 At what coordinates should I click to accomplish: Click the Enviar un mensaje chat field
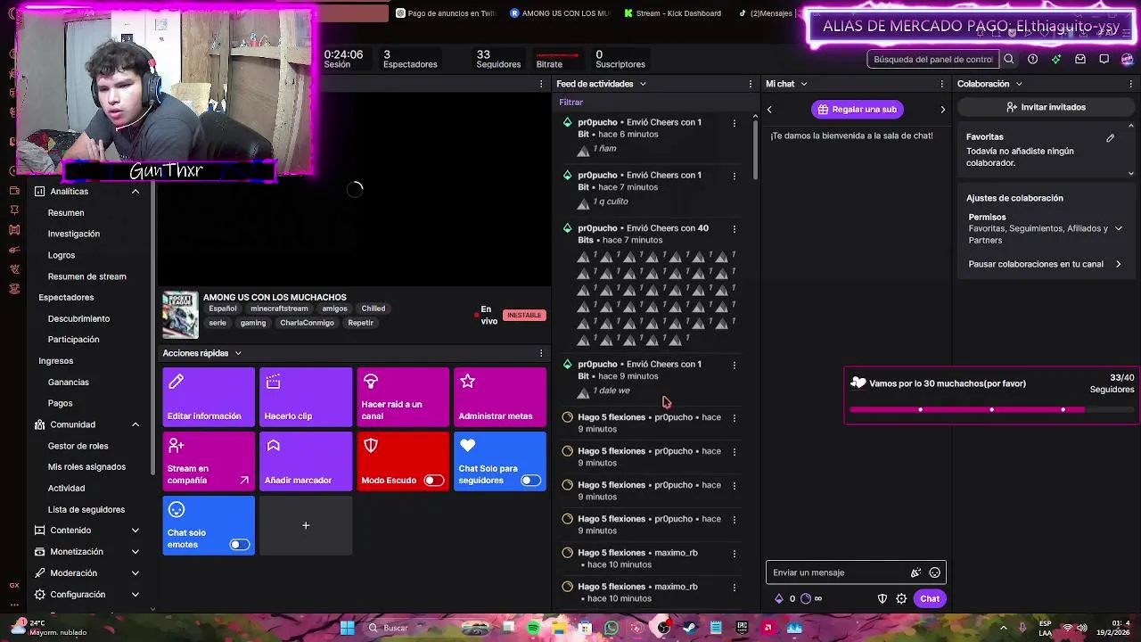click(x=838, y=572)
